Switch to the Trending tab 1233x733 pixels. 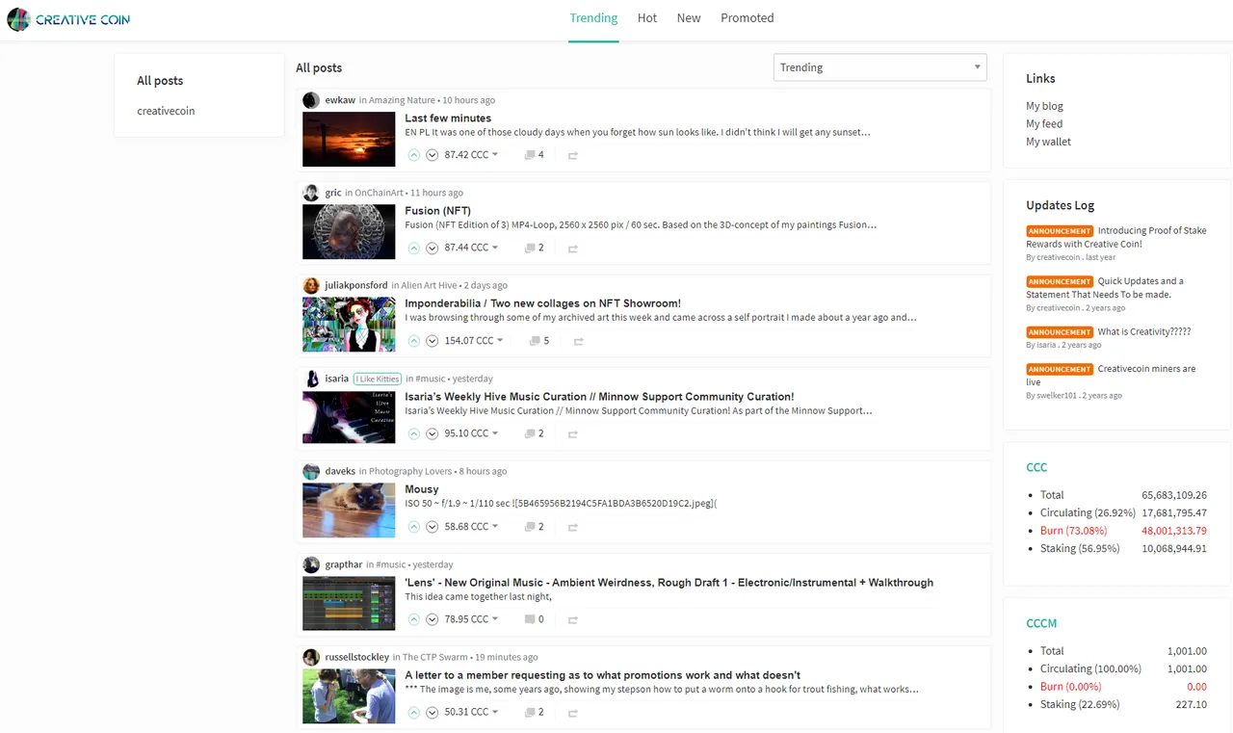pyautogui.click(x=593, y=18)
